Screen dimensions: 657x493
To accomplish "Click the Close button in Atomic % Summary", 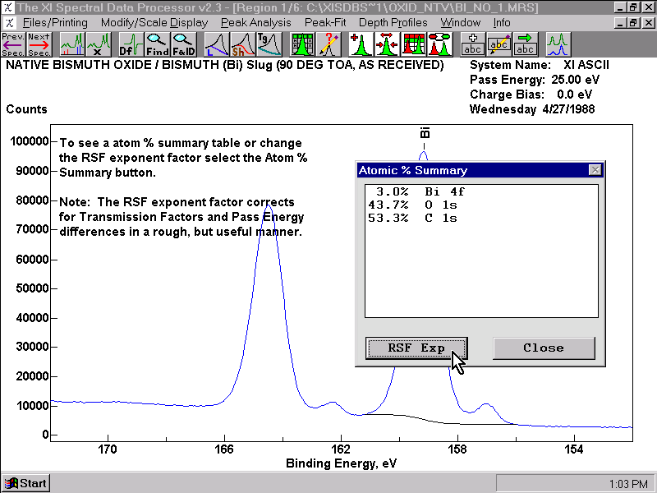I will click(544, 348).
